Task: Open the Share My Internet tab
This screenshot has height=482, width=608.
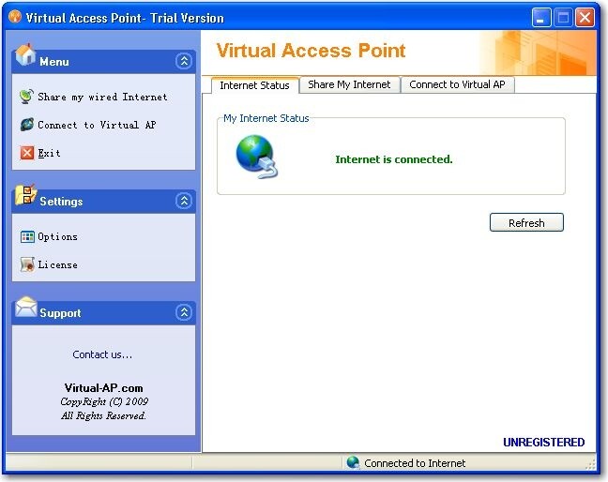Action: (x=349, y=84)
